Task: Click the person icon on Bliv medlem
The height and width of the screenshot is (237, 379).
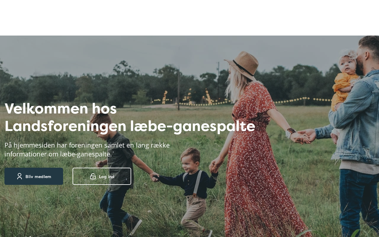Action: coord(20,176)
